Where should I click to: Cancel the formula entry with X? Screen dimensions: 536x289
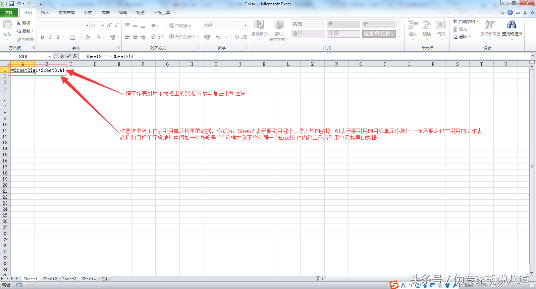(x=62, y=56)
